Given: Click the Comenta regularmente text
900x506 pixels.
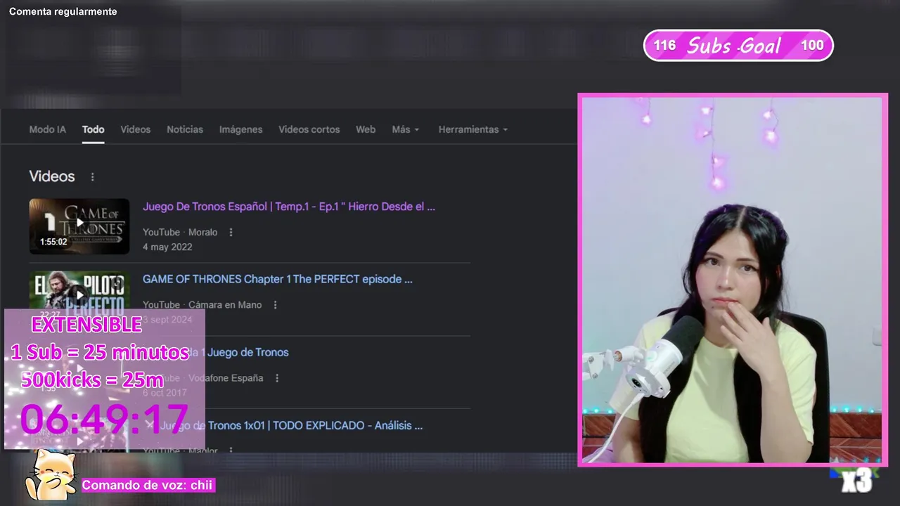Looking at the screenshot, I should click(63, 12).
